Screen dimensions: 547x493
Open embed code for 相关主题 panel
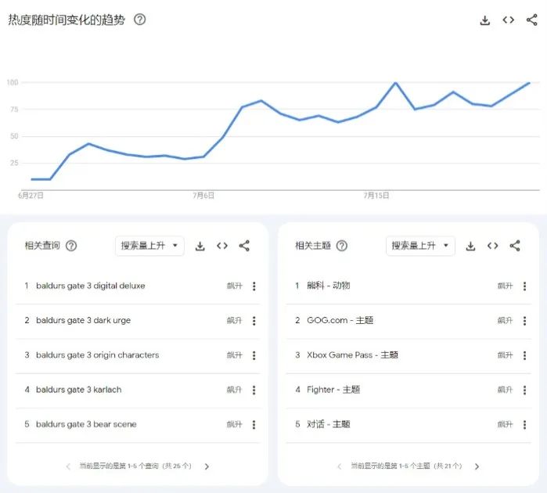click(x=493, y=246)
